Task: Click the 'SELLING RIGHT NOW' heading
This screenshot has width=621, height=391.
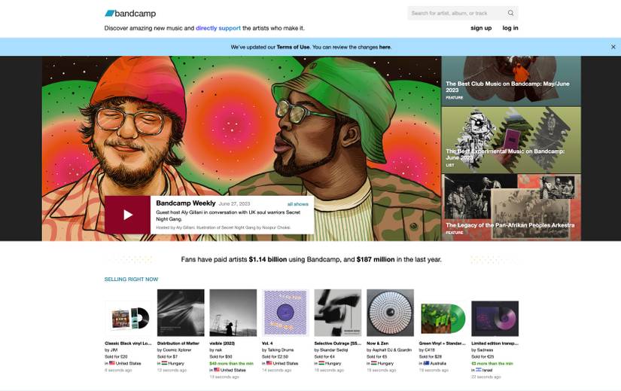Action: point(131,280)
